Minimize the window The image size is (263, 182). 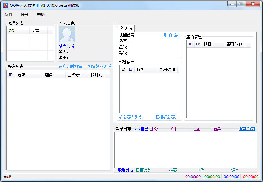[232, 4]
